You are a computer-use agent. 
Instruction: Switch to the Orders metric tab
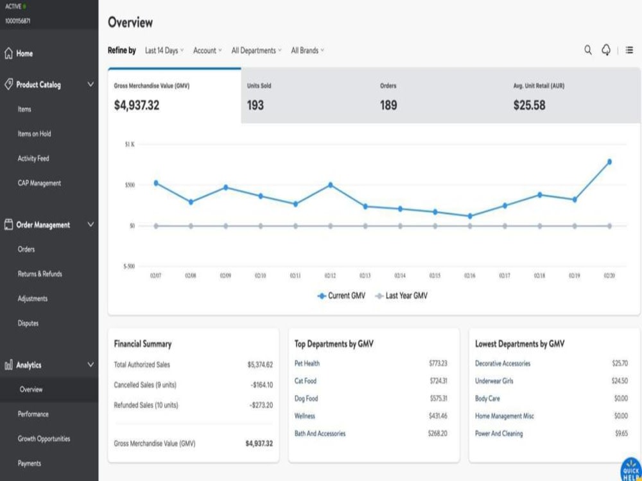click(x=440, y=96)
